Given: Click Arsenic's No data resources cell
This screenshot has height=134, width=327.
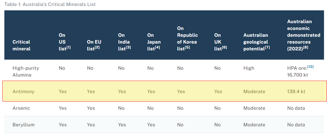Looking at the screenshot, I should coord(296,108).
